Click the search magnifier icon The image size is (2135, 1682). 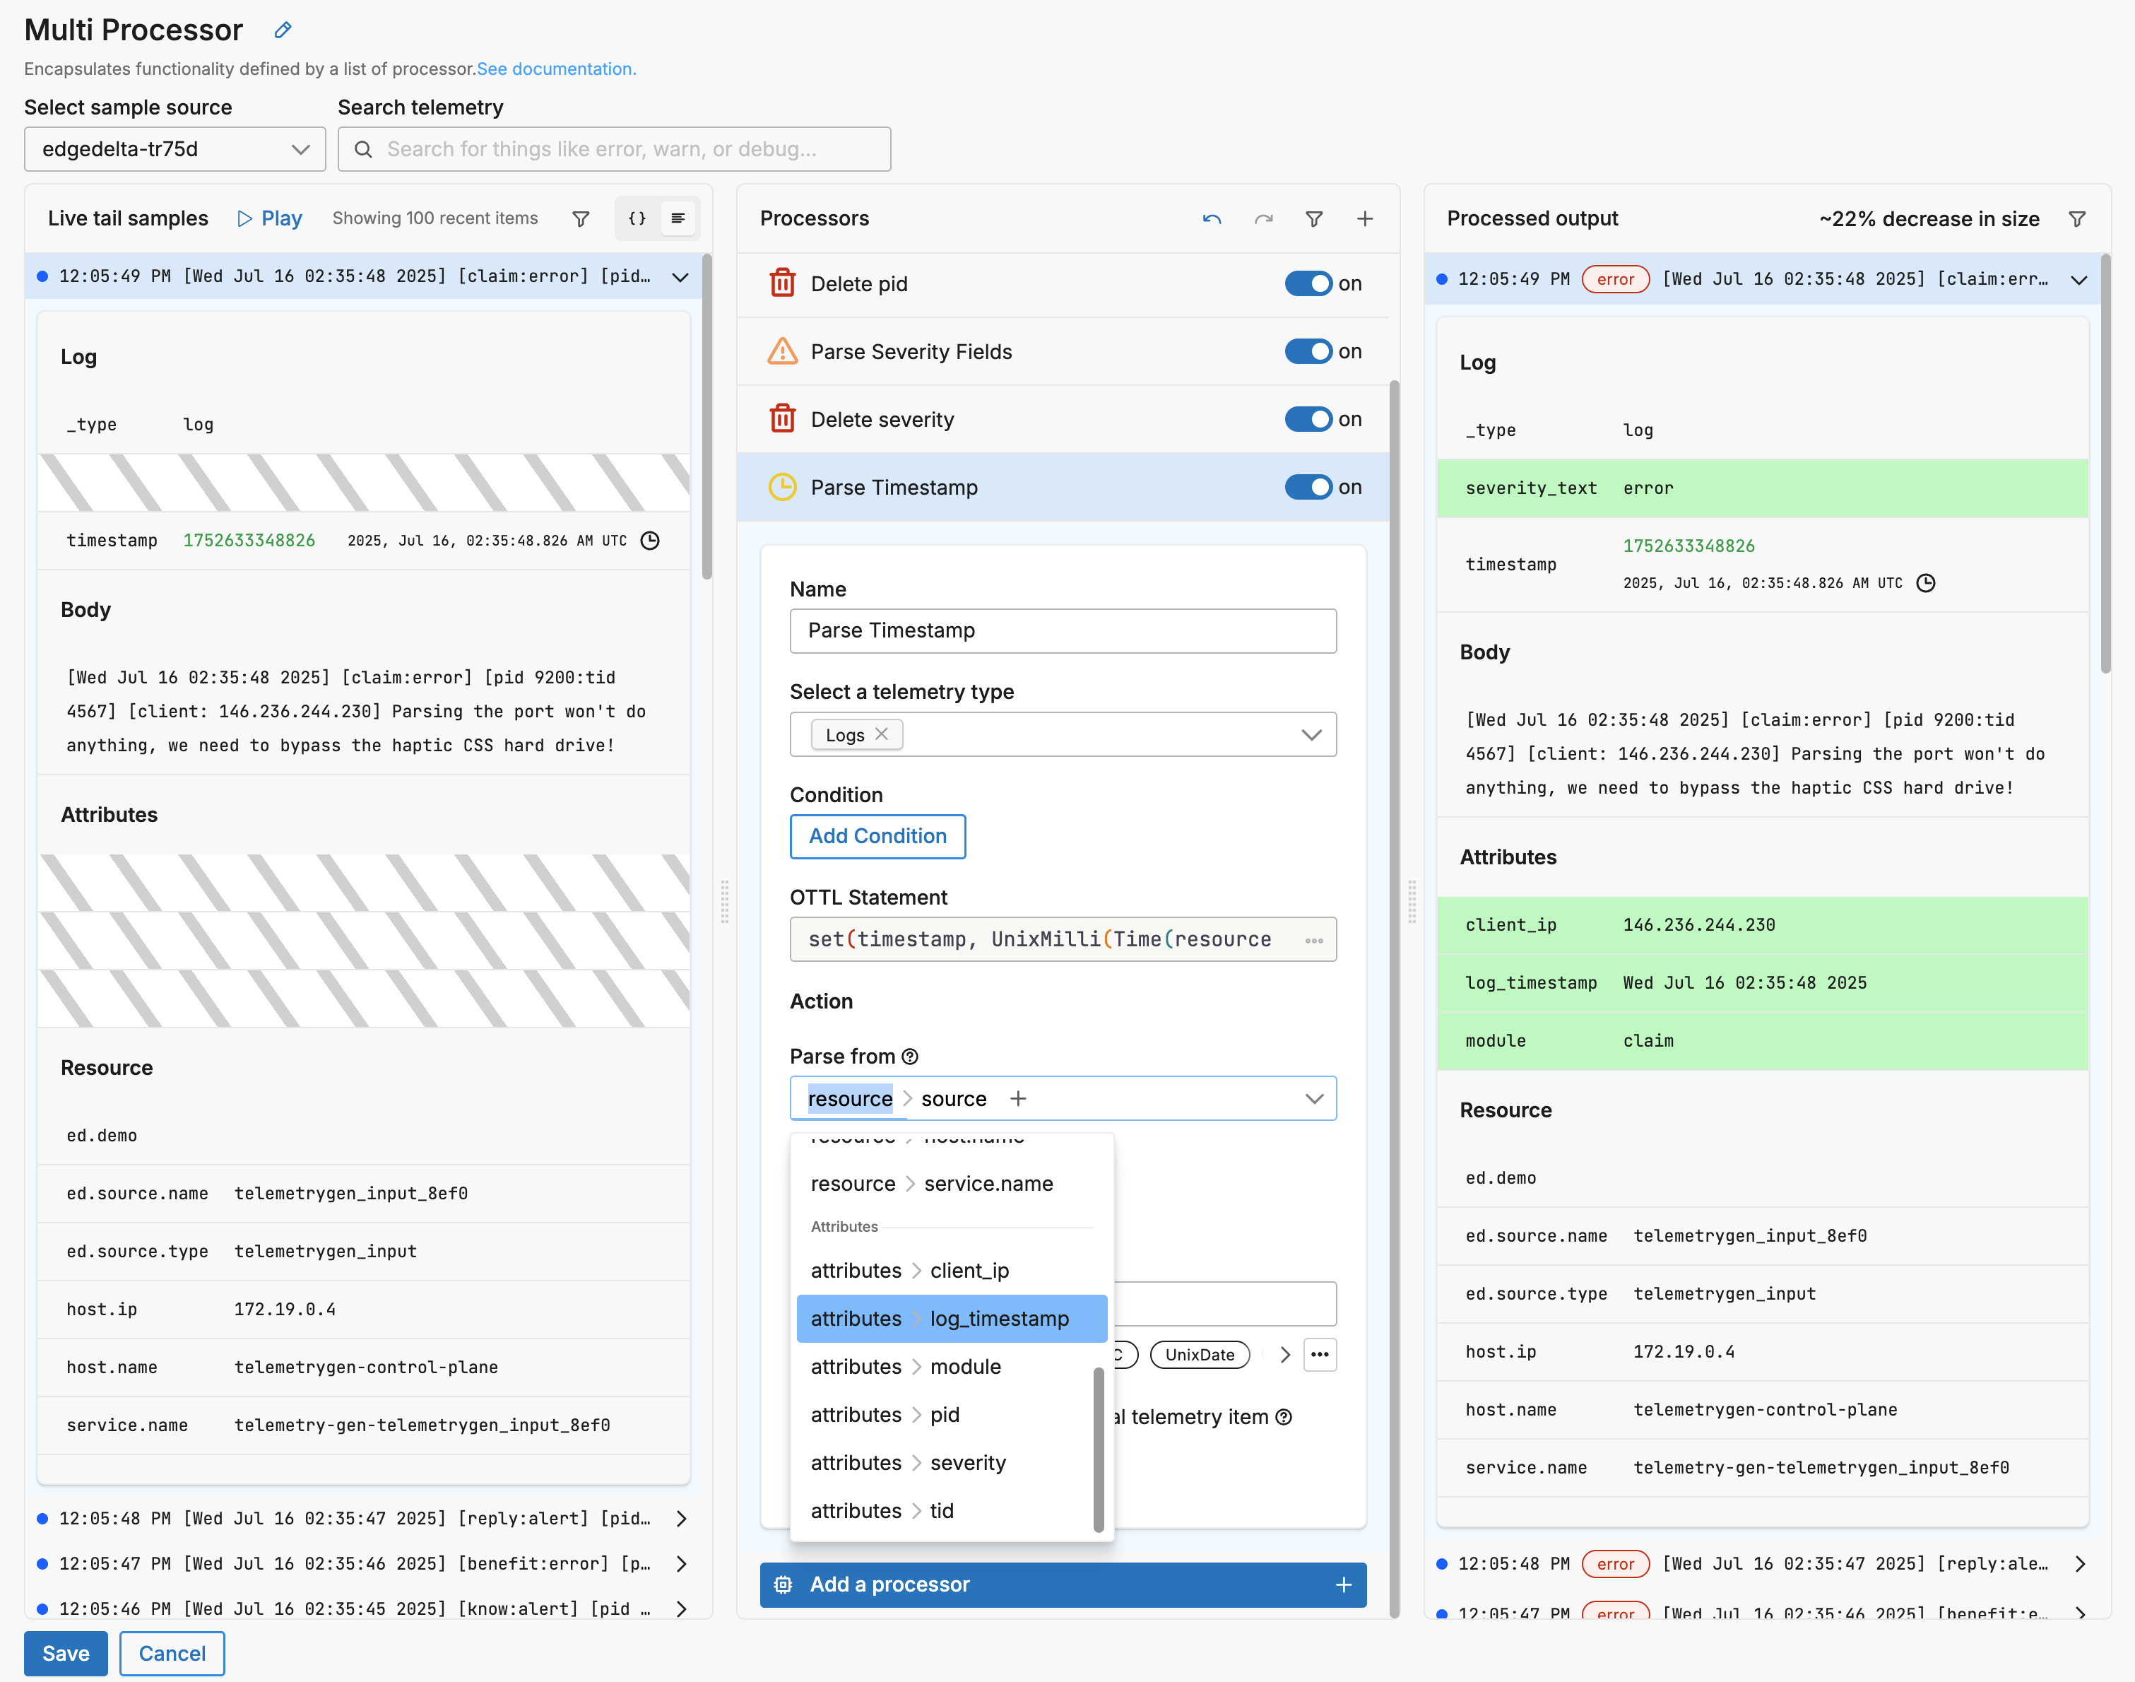(x=363, y=150)
